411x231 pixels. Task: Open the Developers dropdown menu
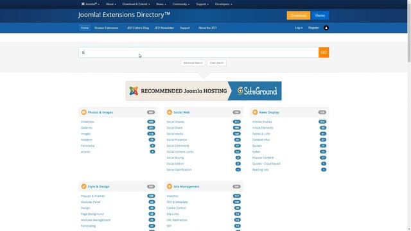click(223, 4)
